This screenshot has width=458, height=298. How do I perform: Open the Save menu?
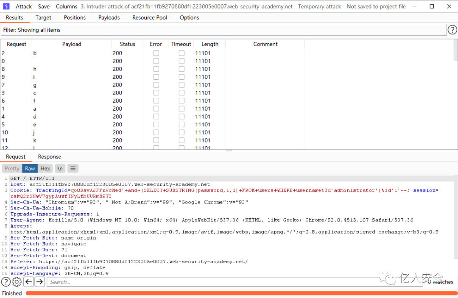click(44, 6)
